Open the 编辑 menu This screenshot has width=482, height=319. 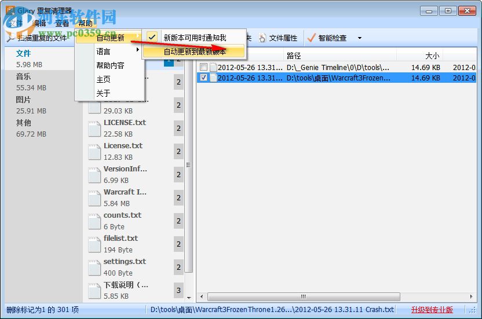(39, 23)
